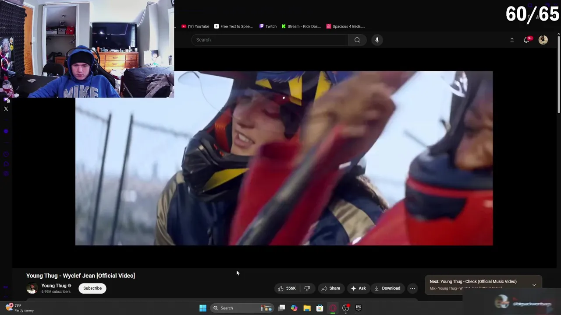561x315 pixels.
Task: Click the Windows taskbar search box
Action: click(242, 308)
